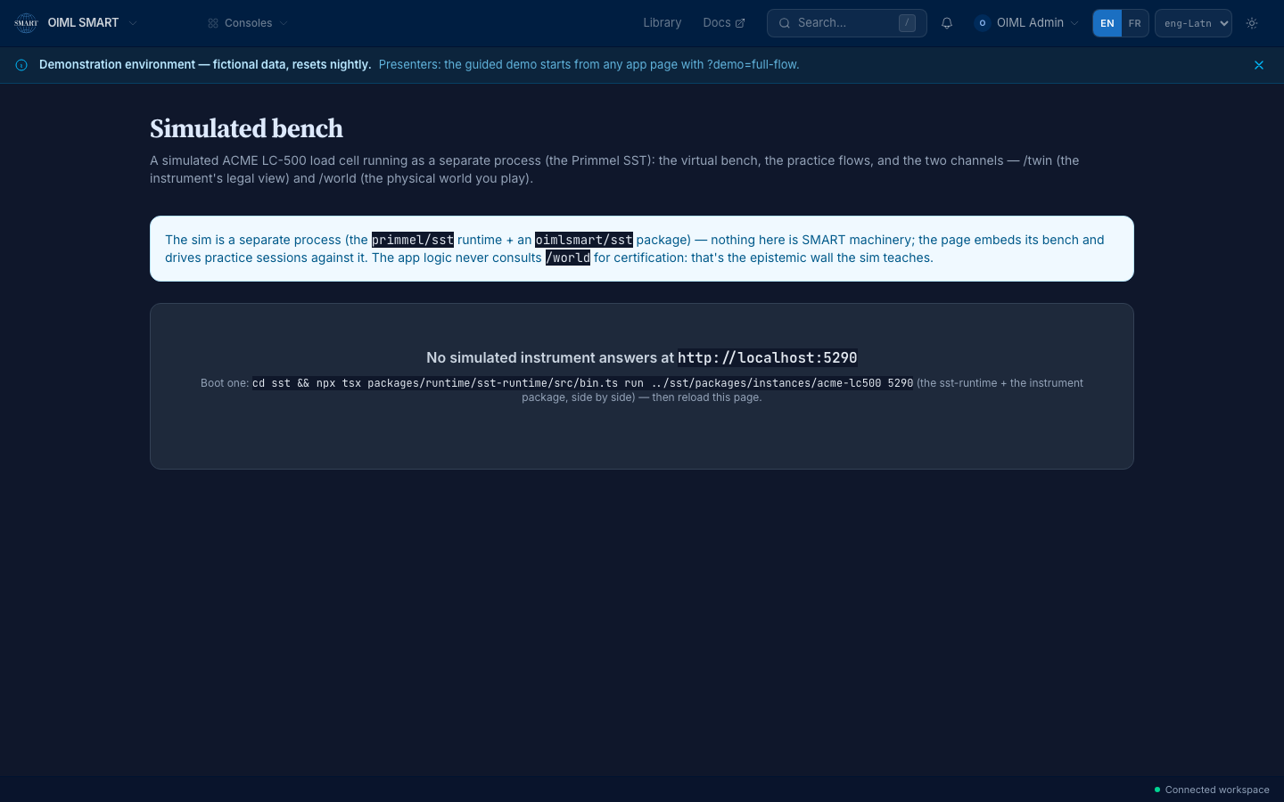Viewport: 1284px width, 802px height.
Task: Expand the OIML Admin account menu
Action: [1026, 23]
